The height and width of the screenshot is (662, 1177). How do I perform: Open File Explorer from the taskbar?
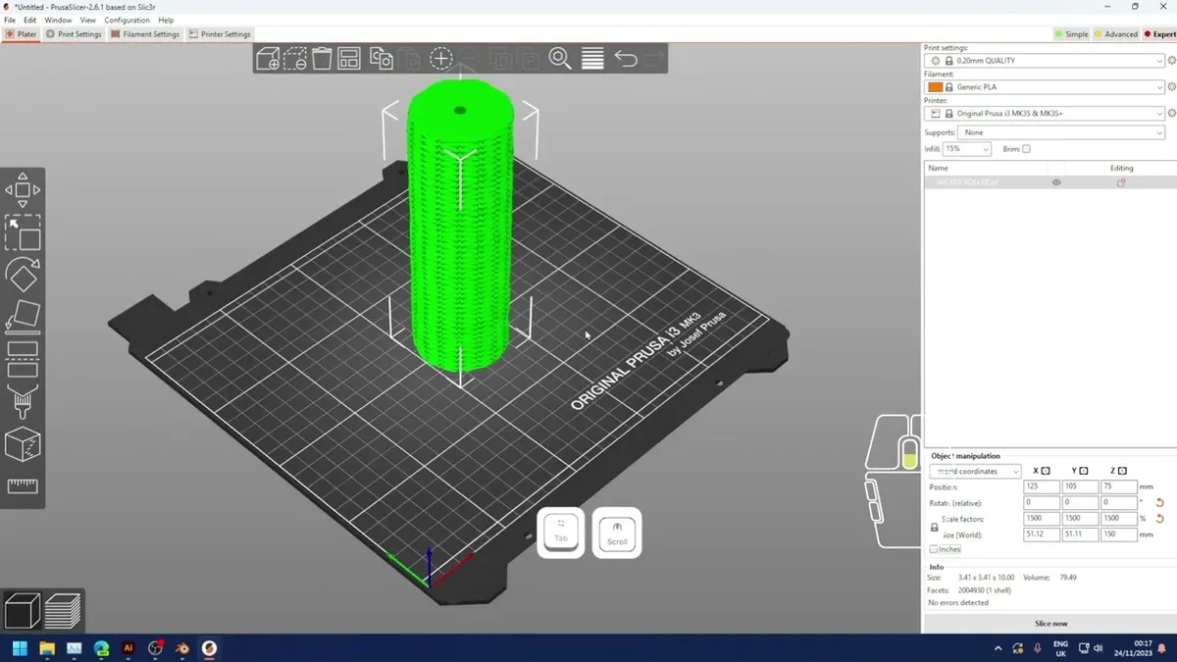(46, 648)
